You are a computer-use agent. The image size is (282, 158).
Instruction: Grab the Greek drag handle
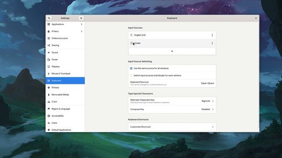click(131, 43)
